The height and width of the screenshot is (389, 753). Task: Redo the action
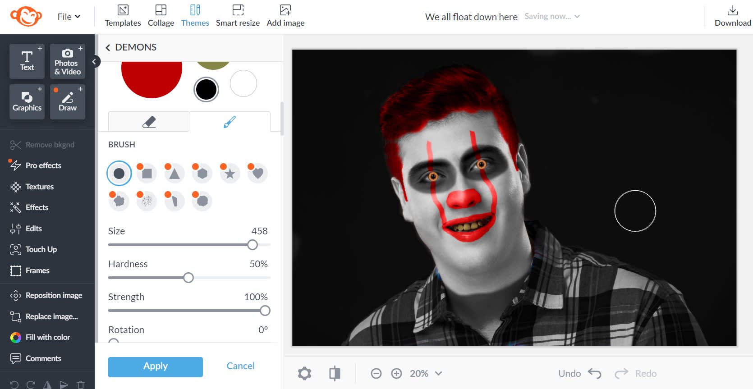[635, 373]
